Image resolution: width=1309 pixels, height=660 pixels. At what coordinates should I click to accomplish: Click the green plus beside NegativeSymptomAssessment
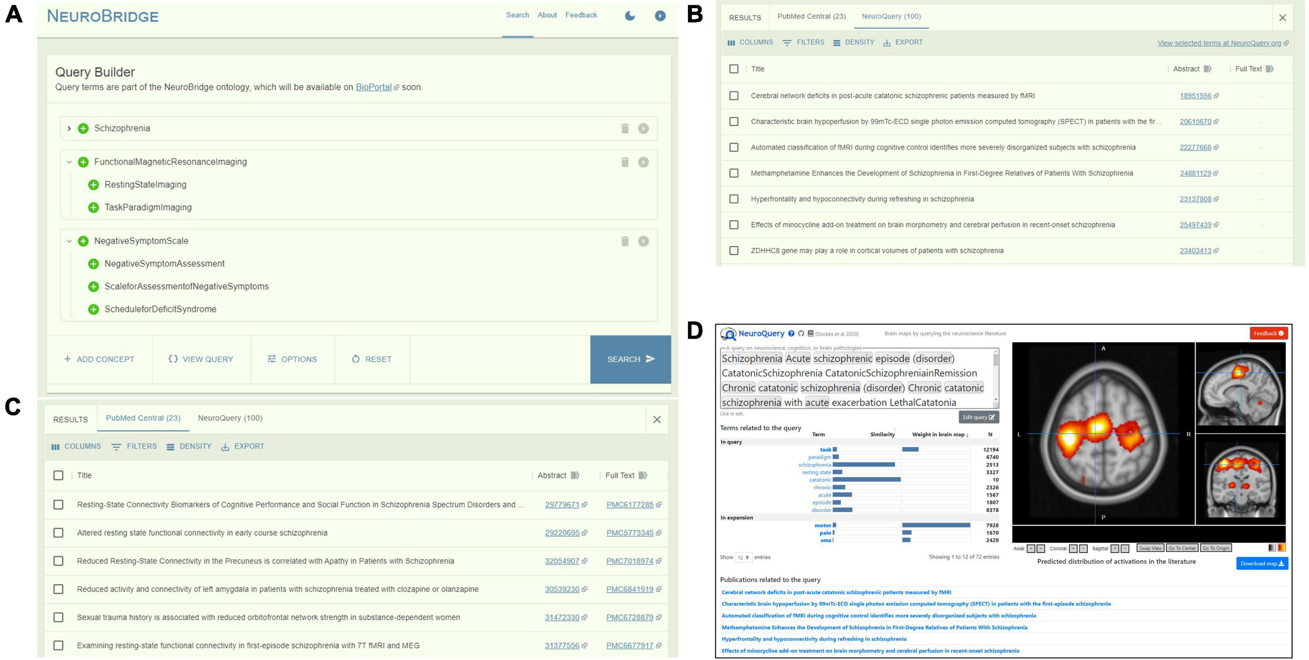(94, 264)
